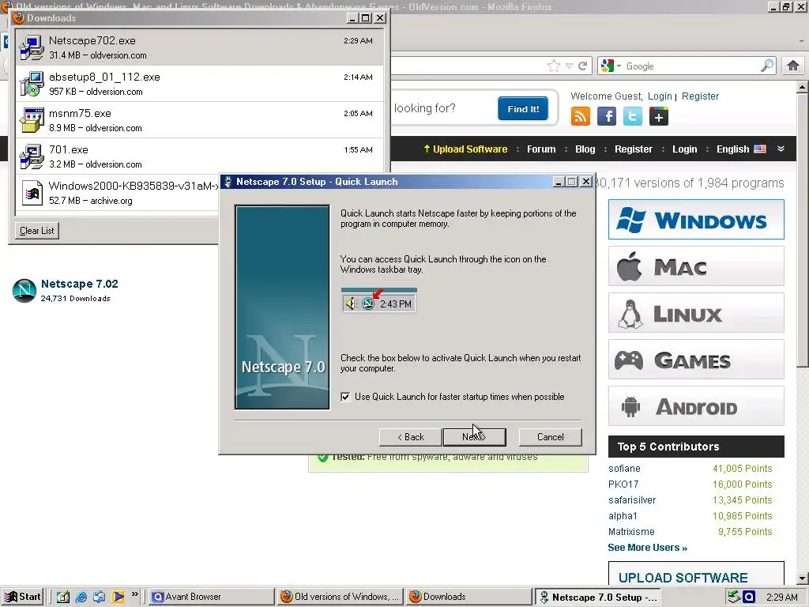
Task: Click the Netscape 7.02 logo icon
Action: (24, 290)
